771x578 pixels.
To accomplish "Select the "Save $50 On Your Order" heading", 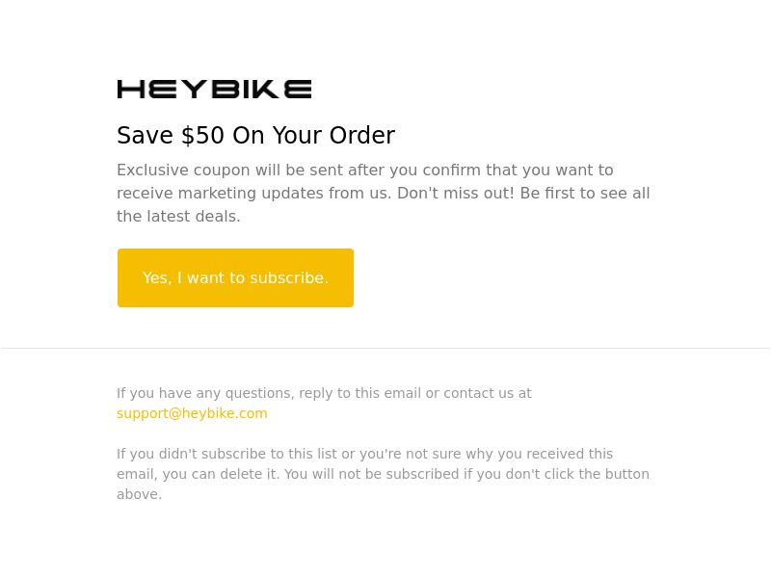I will (x=255, y=135).
